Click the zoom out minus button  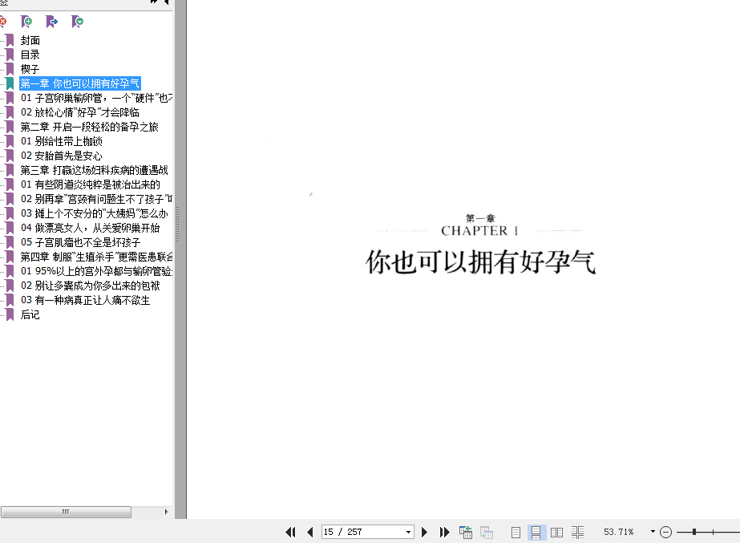click(666, 532)
